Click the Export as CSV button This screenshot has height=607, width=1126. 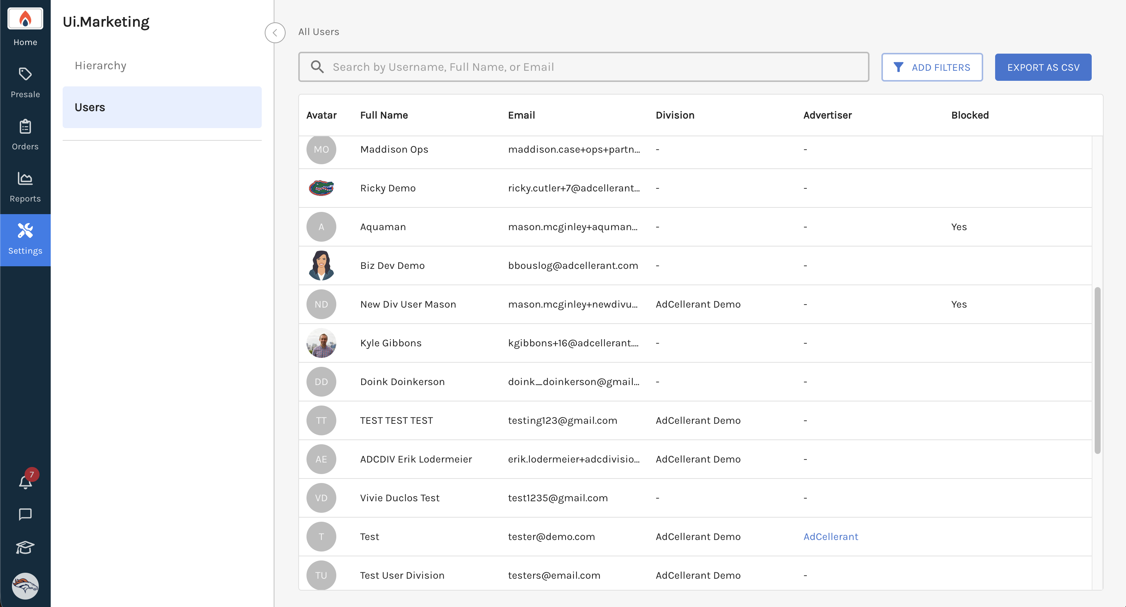pos(1042,67)
